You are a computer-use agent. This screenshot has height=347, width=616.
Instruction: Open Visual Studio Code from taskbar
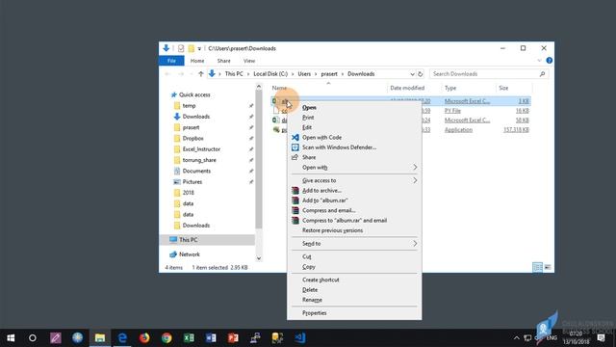pos(299,338)
